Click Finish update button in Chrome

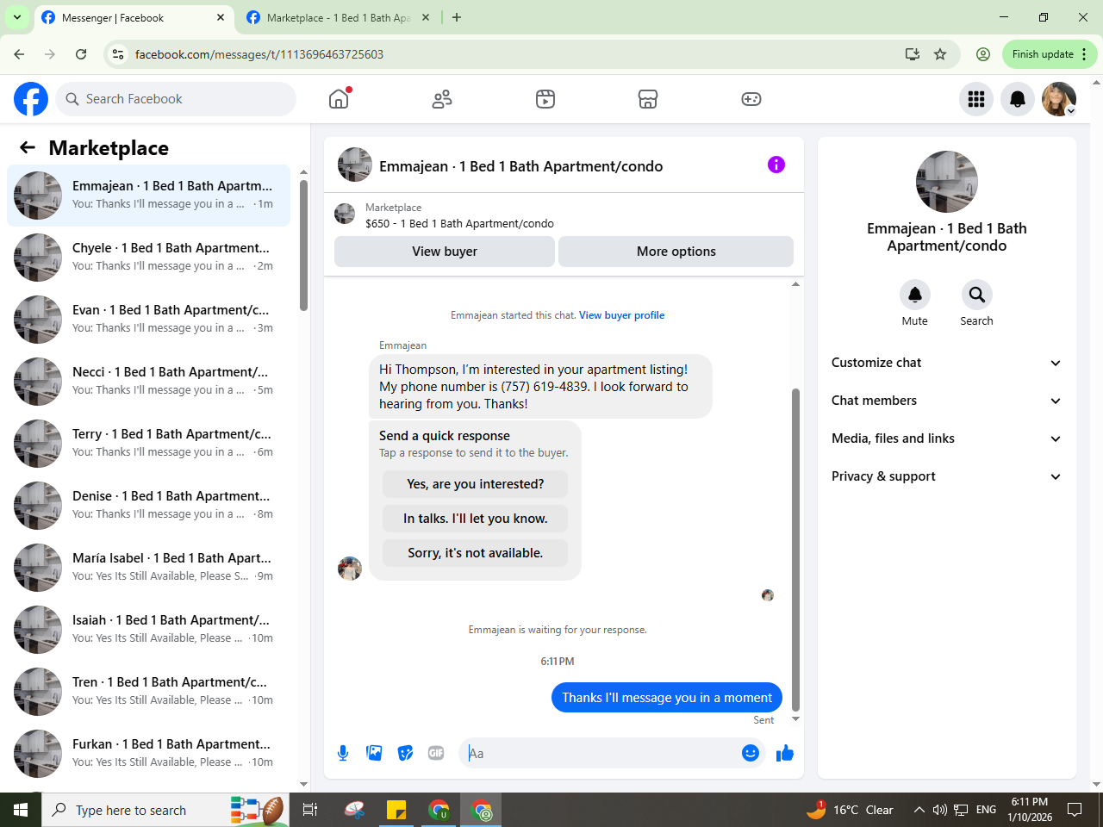pos(1050,54)
